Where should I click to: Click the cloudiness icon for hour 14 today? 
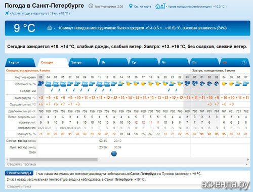pos(121,84)
